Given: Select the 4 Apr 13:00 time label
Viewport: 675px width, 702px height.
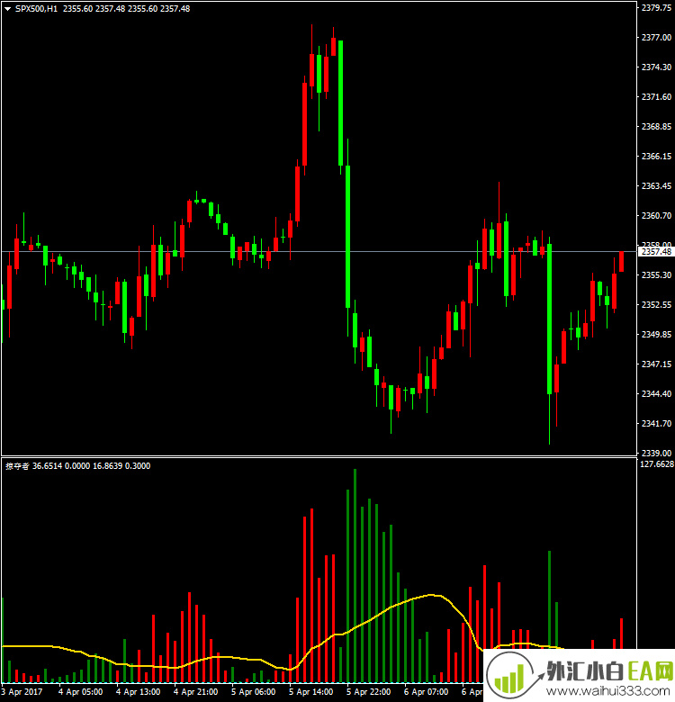Looking at the screenshot, I should pyautogui.click(x=138, y=692).
